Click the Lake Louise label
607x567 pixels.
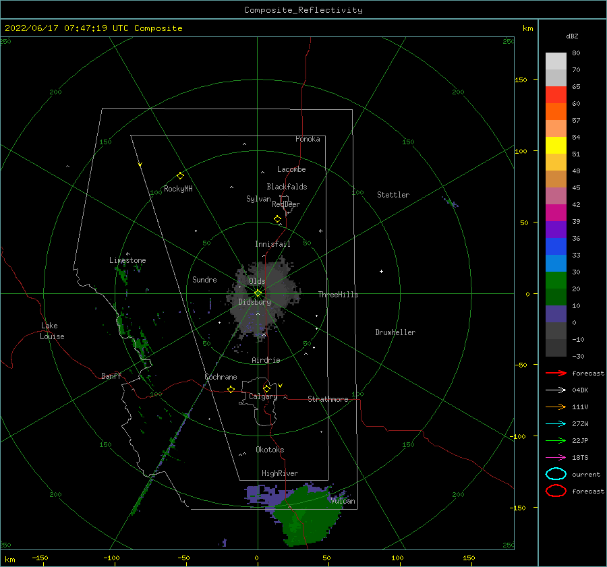[x=52, y=331]
